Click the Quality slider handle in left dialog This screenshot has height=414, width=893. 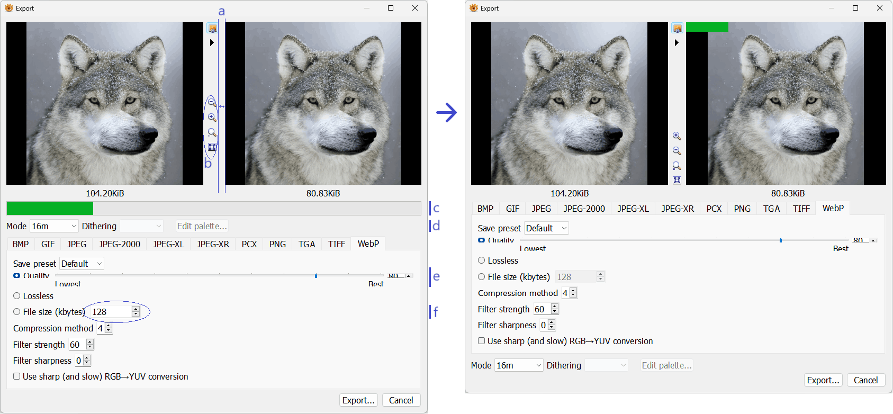[x=316, y=276]
